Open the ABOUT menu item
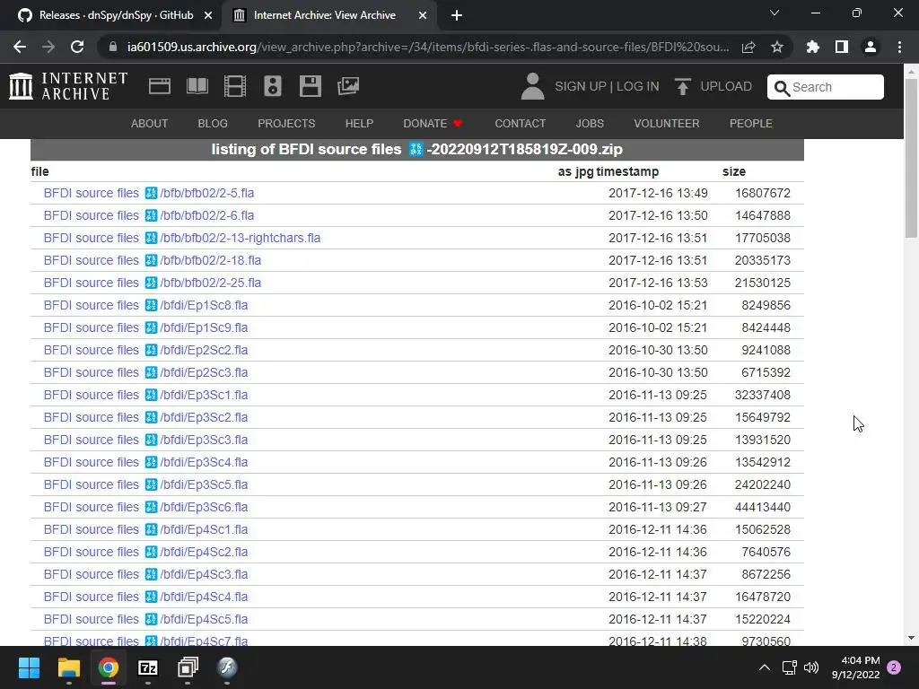 click(150, 124)
